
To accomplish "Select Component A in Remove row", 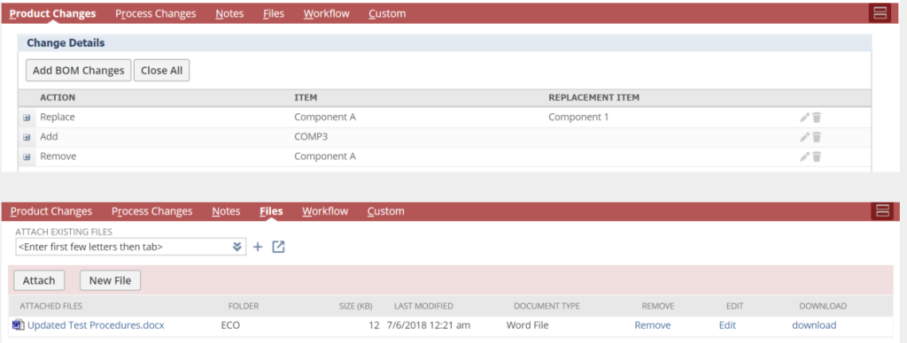I will [324, 156].
